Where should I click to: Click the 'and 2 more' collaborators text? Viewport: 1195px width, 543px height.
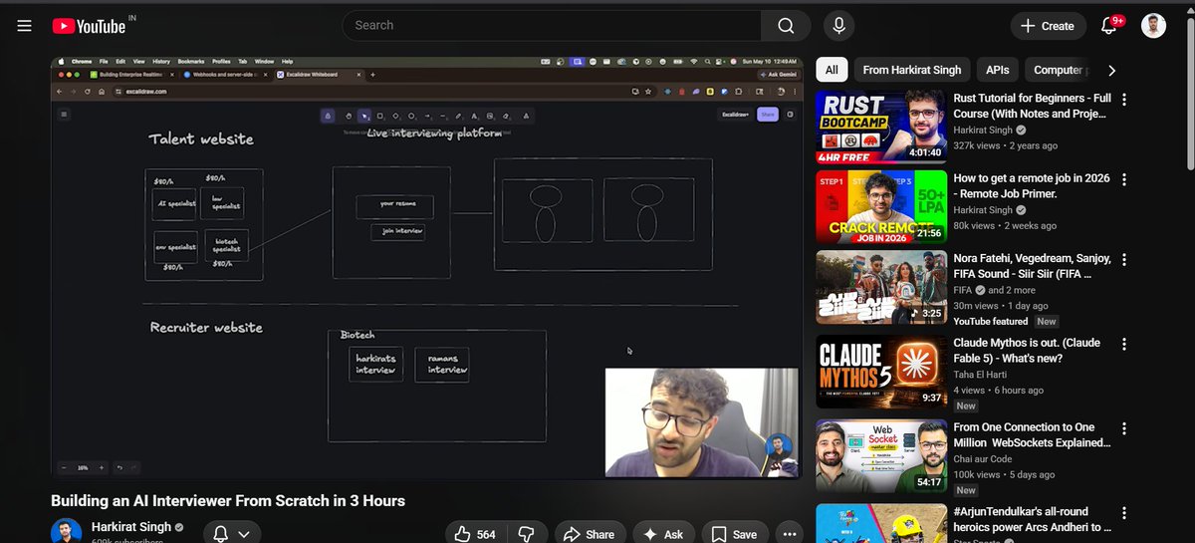pyautogui.click(x=1010, y=290)
